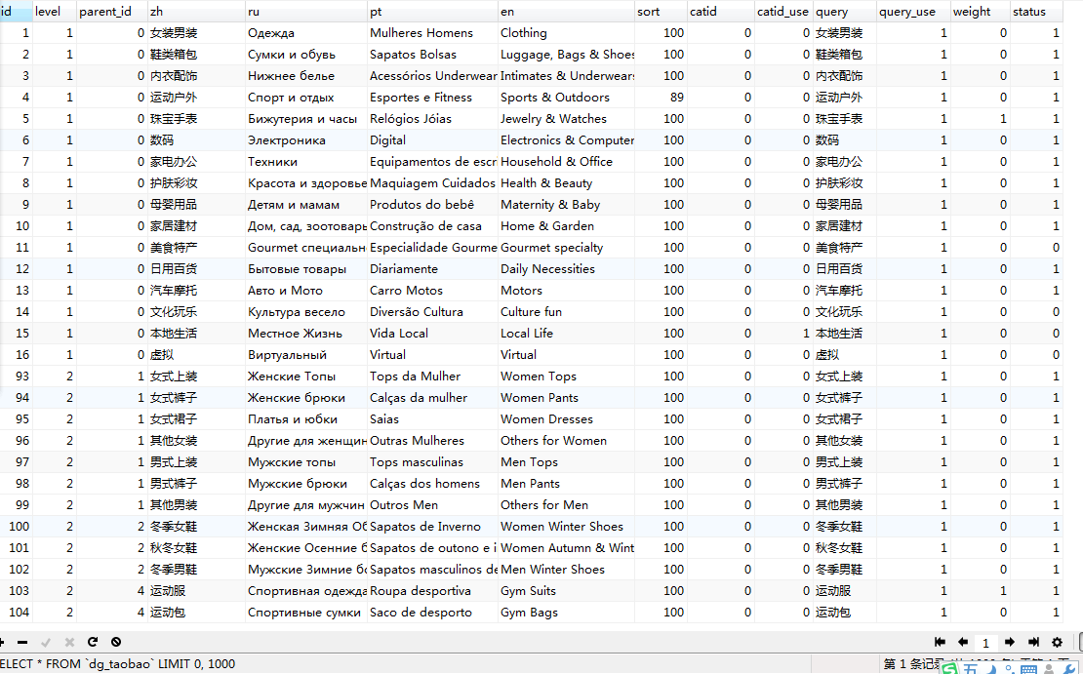
Task: Select the level column header
Action: tap(55, 11)
